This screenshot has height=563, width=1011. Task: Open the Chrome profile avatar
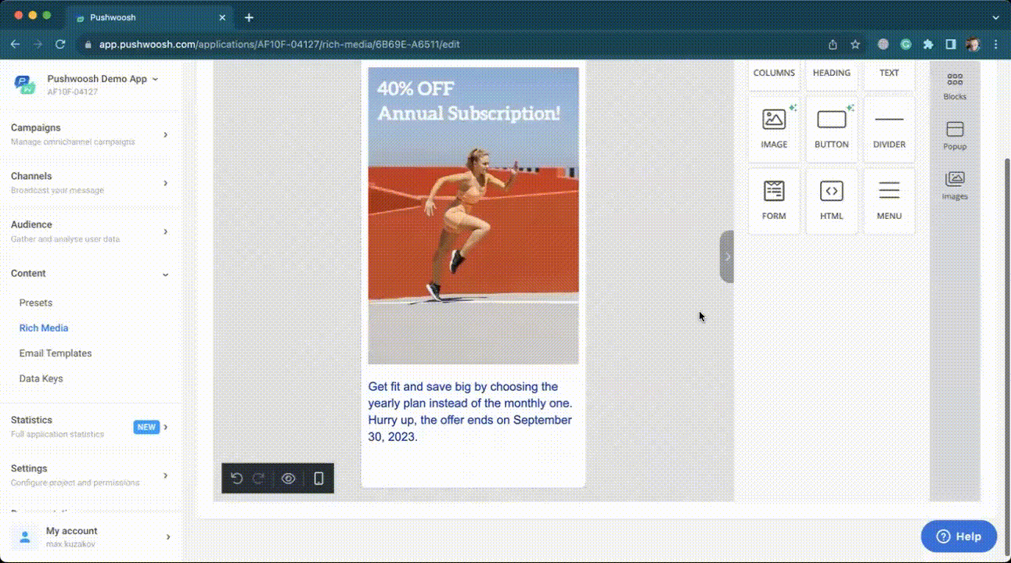click(973, 45)
